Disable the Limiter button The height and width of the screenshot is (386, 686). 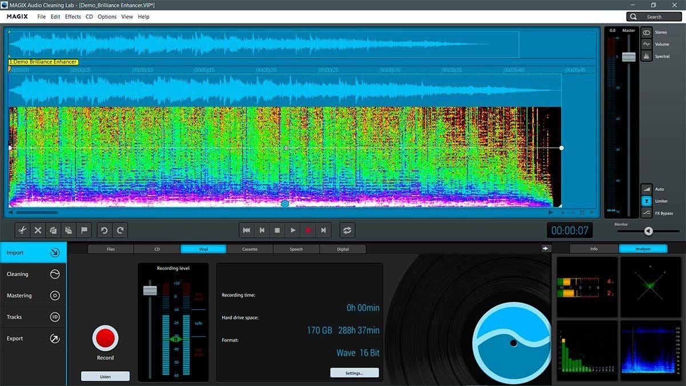pos(647,201)
